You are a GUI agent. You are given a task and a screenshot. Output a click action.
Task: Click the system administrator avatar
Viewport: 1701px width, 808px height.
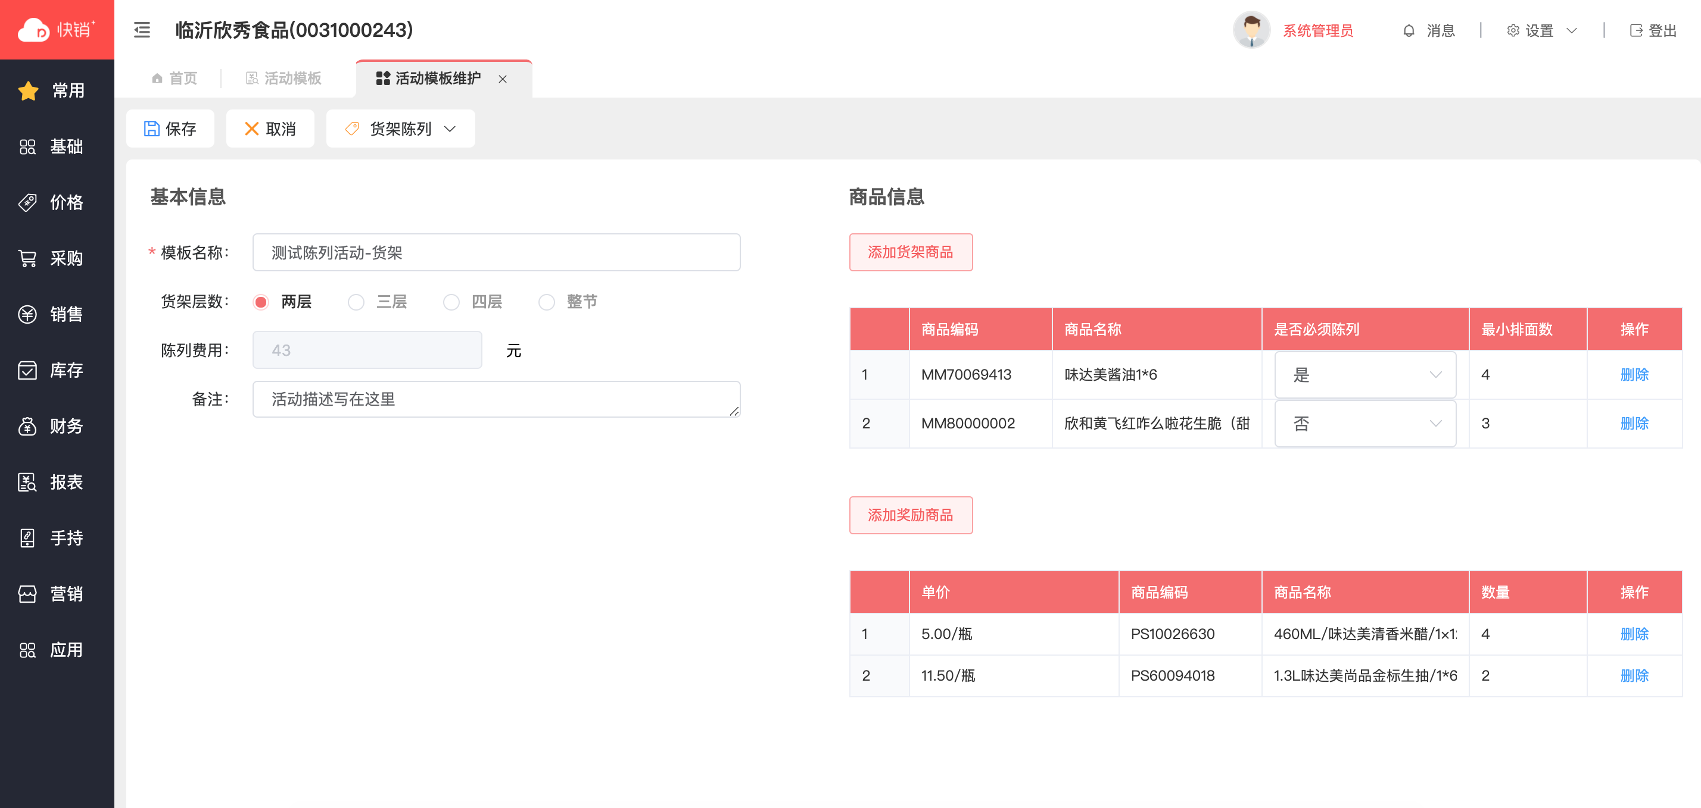pyautogui.click(x=1251, y=30)
